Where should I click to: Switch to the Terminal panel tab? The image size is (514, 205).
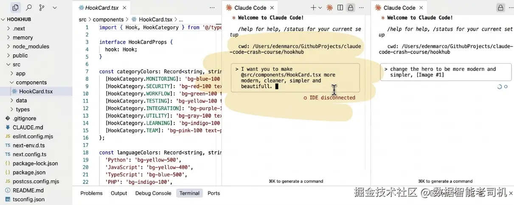[189, 193]
